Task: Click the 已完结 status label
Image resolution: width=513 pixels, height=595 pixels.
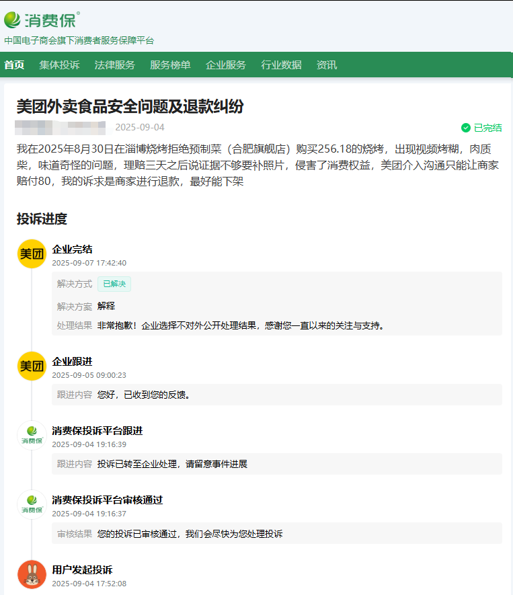Action: tap(487, 128)
